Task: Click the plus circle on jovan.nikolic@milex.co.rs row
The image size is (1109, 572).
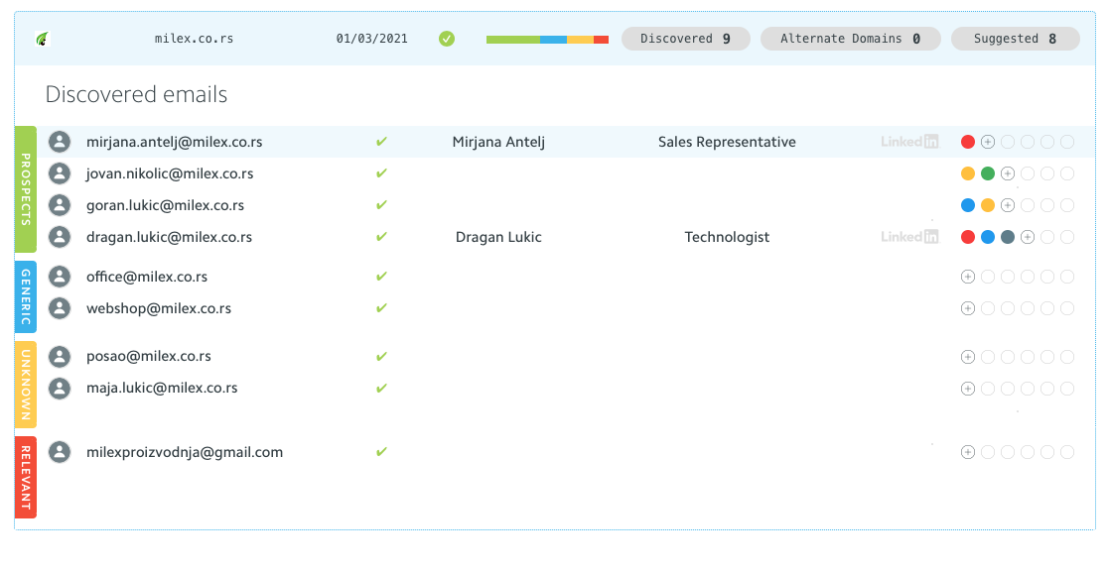Action: coord(1008,172)
